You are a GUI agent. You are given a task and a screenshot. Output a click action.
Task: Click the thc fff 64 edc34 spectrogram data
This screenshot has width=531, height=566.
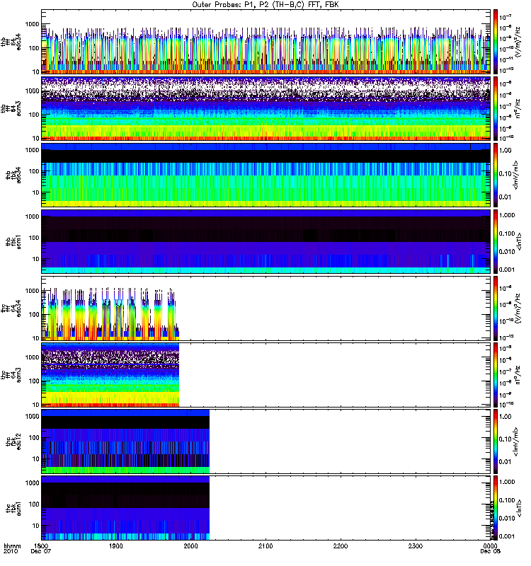click(x=110, y=313)
